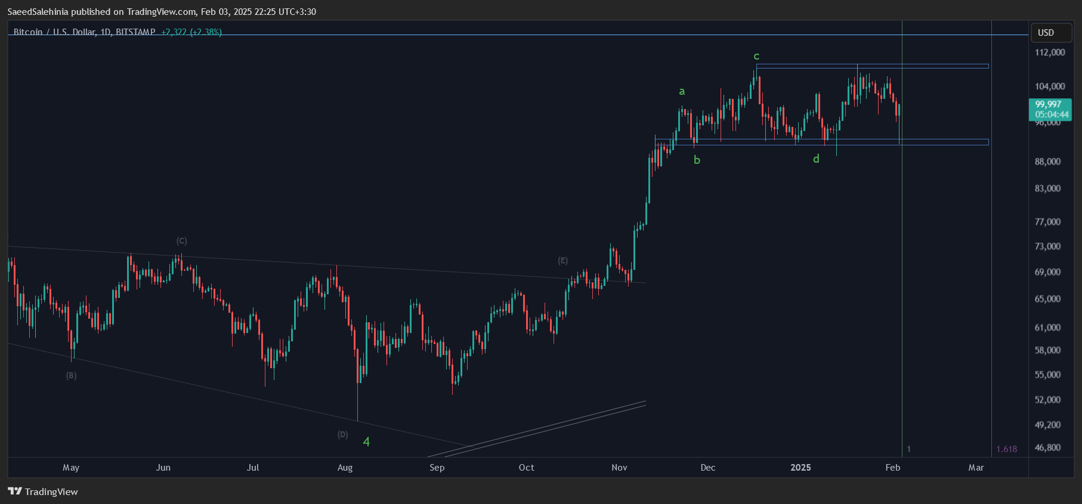
Task: Click the Jul label on time axis
Action: pos(253,468)
